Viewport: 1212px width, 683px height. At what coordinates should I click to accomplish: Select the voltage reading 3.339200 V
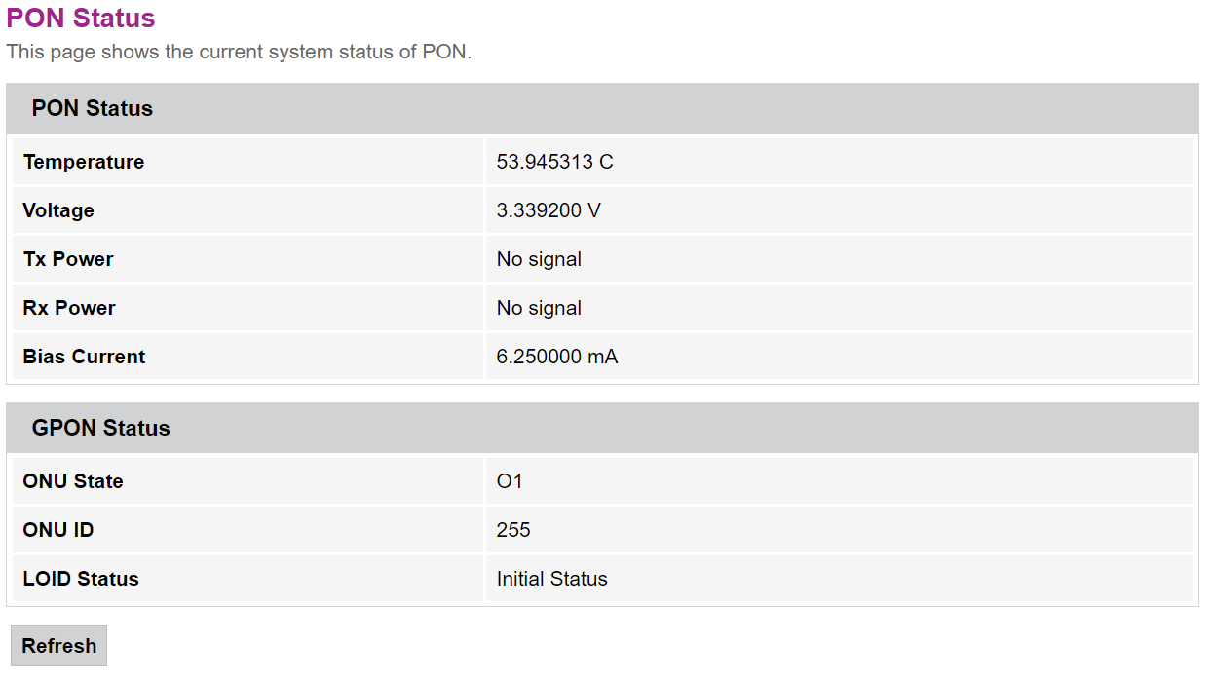pyautogui.click(x=549, y=210)
